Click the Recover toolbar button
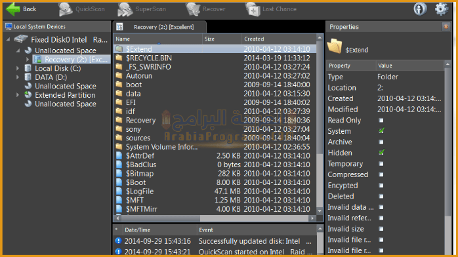This screenshot has height=257, width=458. click(205, 9)
